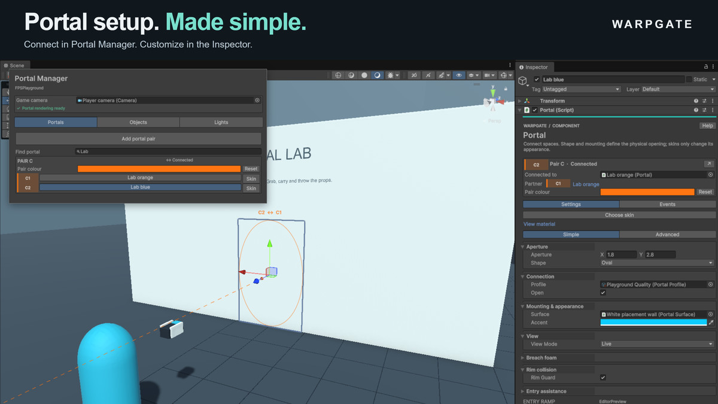
Task: Click object picker for White placement wall surface
Action: 710,314
